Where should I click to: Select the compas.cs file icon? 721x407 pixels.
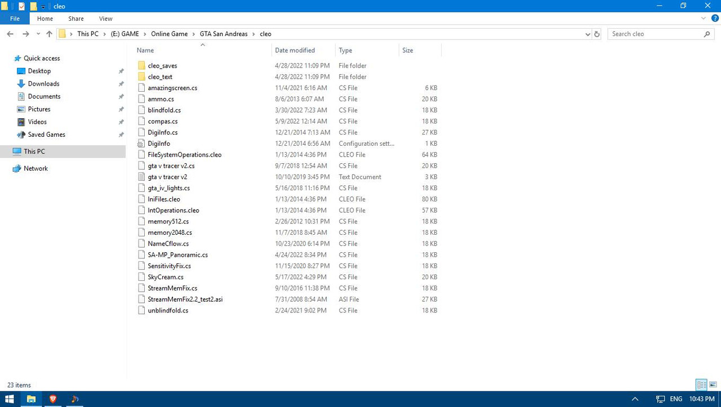pos(141,122)
